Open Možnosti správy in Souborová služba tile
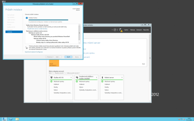Screen dimensions: 194x121 click(x=84, y=81)
